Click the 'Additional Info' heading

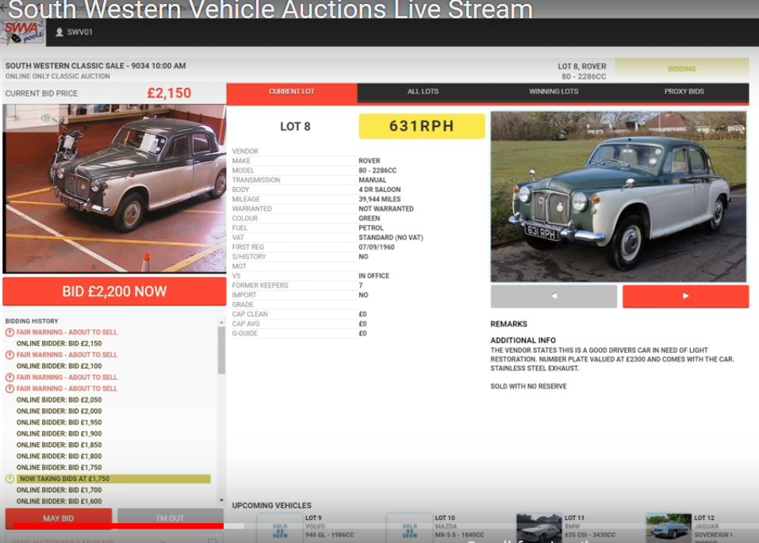click(x=523, y=341)
